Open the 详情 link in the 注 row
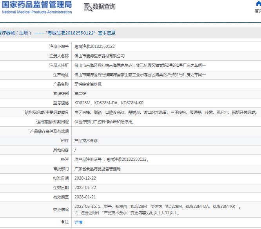261x229 pixels. [78, 222]
